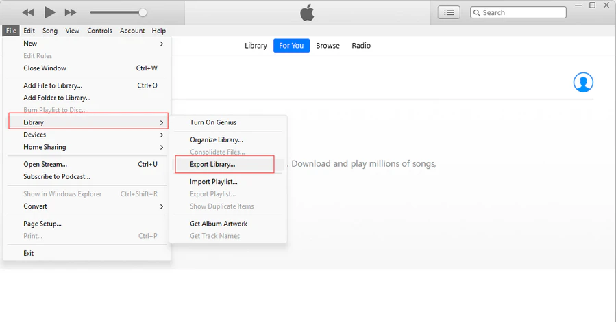
Task: Open the View menu
Action: [72, 31]
